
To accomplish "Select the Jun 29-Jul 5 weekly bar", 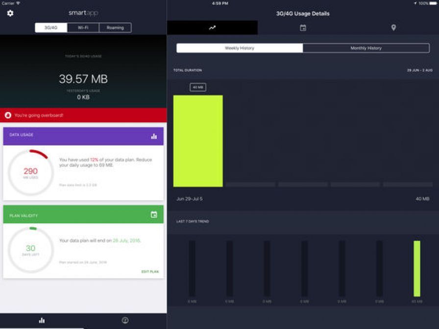I will tap(198, 141).
